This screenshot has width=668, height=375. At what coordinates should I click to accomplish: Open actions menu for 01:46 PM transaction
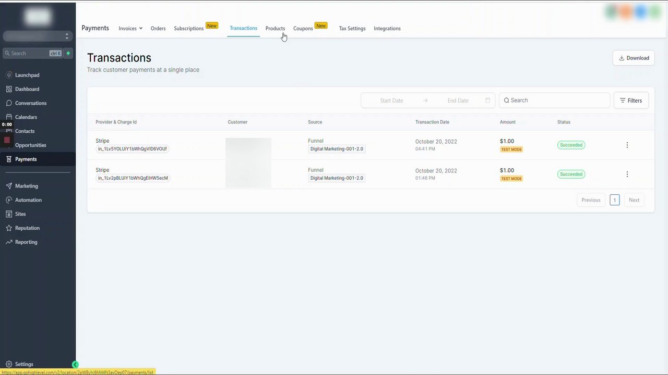pos(627,174)
